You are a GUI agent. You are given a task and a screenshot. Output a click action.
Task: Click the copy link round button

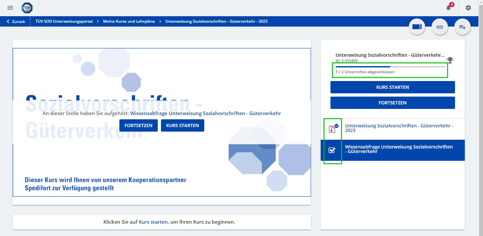439,27
